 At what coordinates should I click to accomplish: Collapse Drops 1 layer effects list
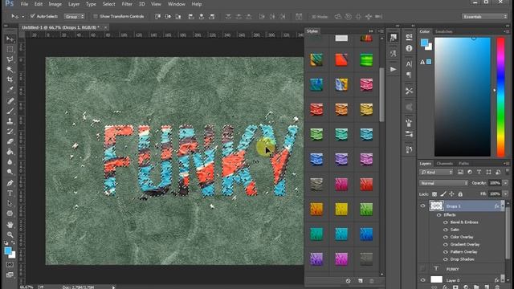(x=503, y=206)
